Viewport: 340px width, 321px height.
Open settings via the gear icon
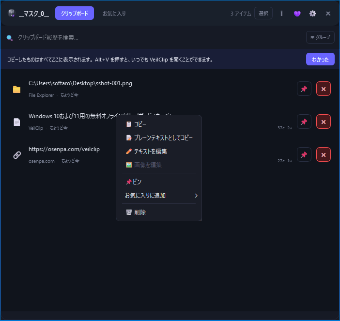312,14
